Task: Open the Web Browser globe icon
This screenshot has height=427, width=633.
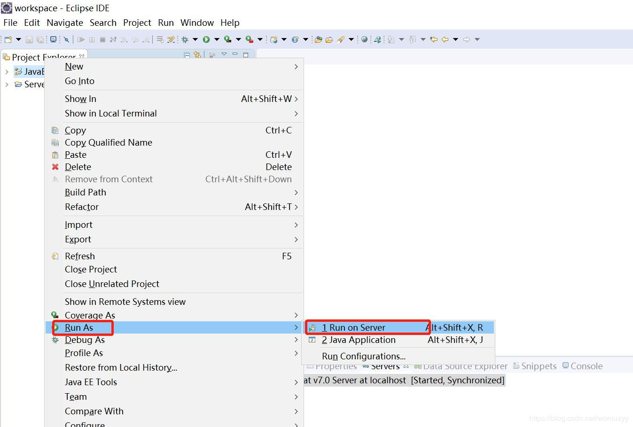Action: (x=364, y=39)
